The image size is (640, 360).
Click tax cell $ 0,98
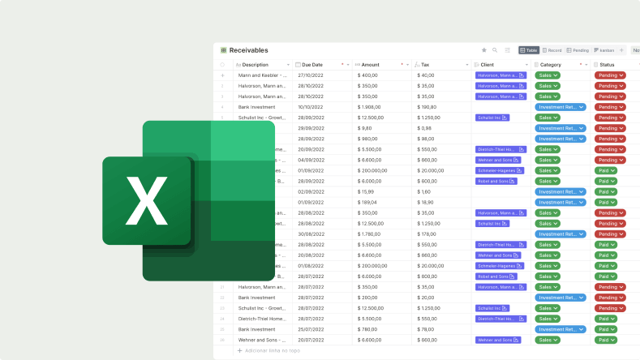(x=424, y=128)
